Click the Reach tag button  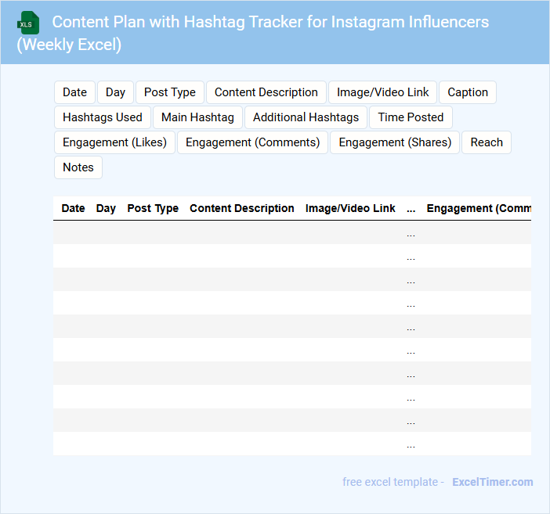click(x=487, y=142)
